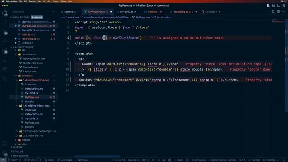Image resolution: width=288 pixels, height=162 pixels.
Task: Open instructions.md under 1.4 folder
Action: click(34, 89)
